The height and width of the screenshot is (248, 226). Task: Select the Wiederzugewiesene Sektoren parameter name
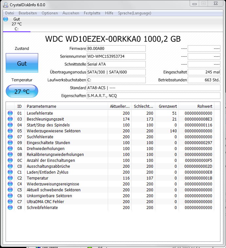[54, 131]
